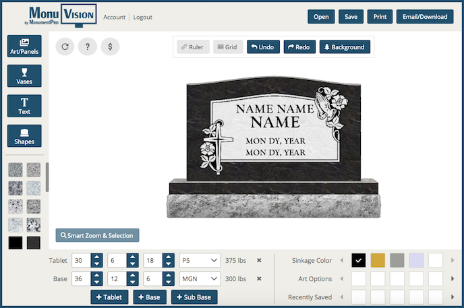Select the large NAME text line

pos(275,123)
